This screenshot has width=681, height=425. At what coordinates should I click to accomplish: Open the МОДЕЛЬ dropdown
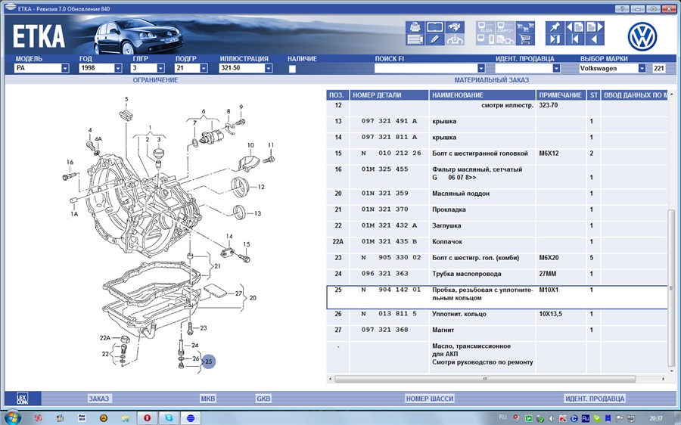pyautogui.click(x=65, y=68)
